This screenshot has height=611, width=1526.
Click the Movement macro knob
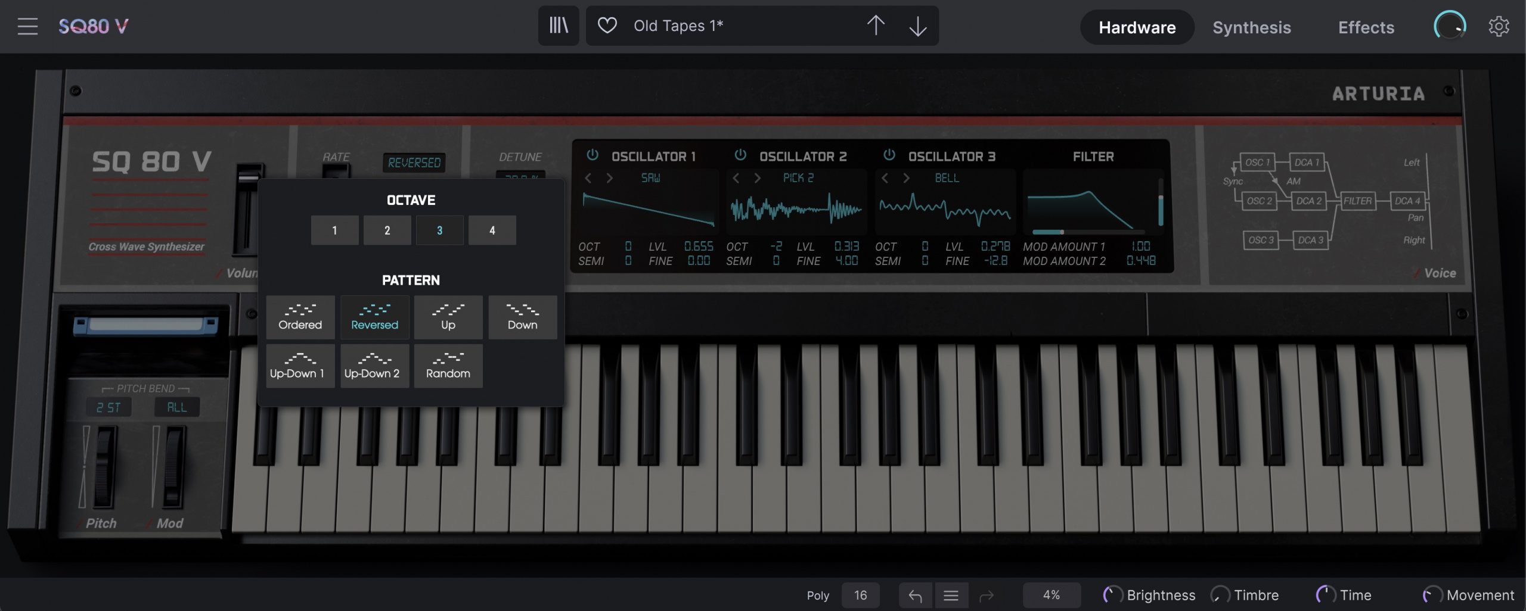click(1432, 595)
